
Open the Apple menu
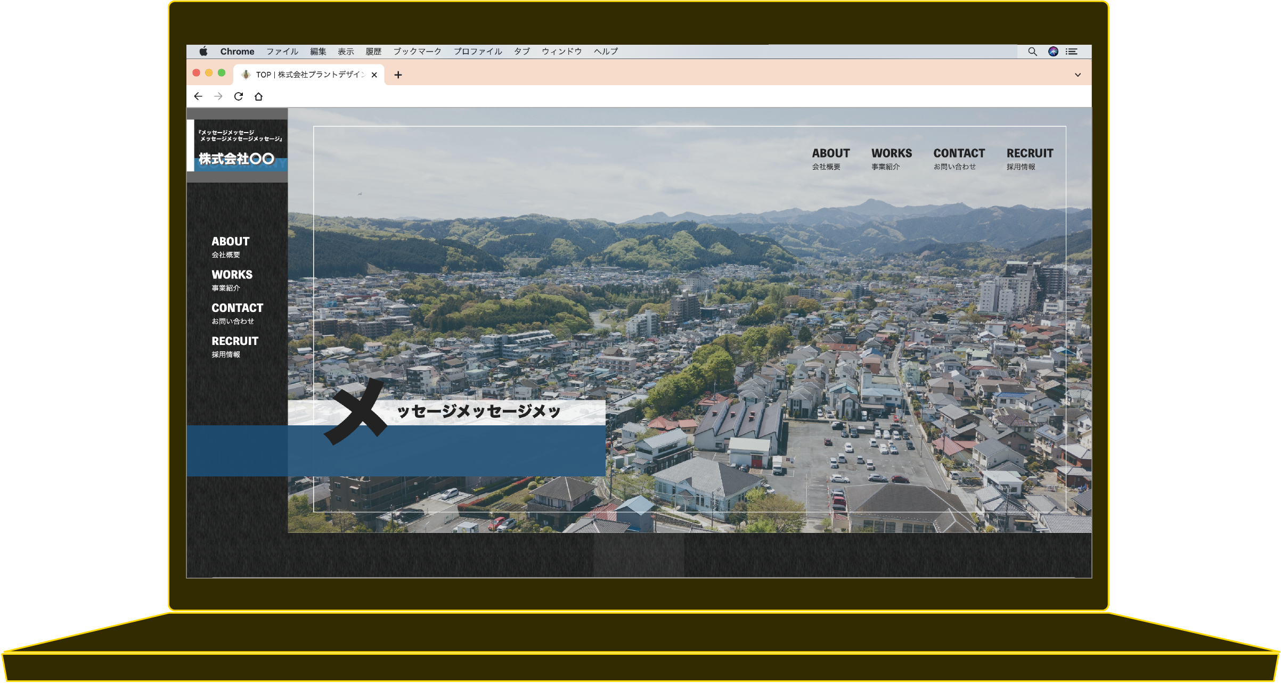203,52
